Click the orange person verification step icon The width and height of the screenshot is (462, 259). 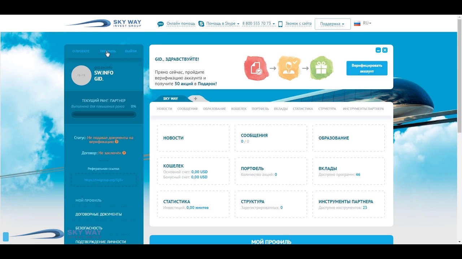click(289, 68)
